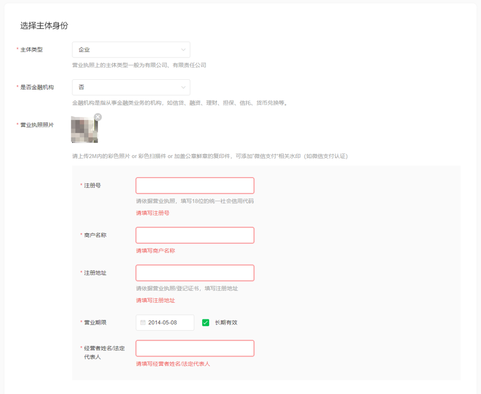The height and width of the screenshot is (394, 481).
Task: Click the chevron arrow in 主体类型 selector
Action: pyautogui.click(x=183, y=49)
